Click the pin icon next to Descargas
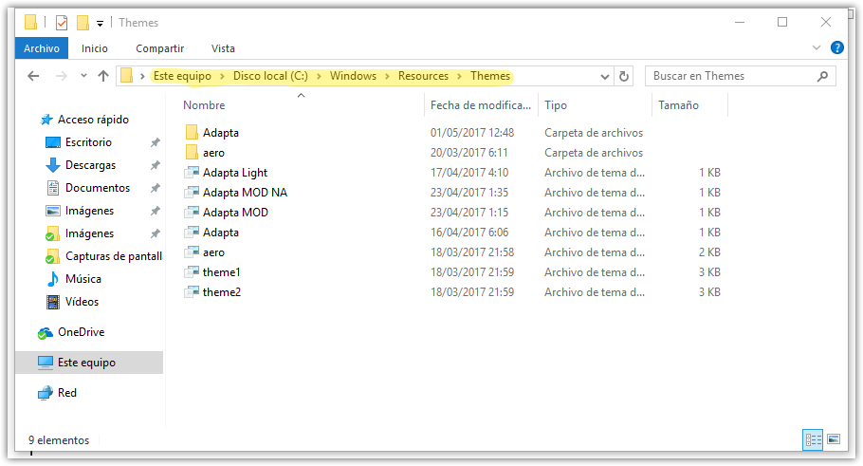This screenshot has height=466, width=863. click(x=156, y=165)
